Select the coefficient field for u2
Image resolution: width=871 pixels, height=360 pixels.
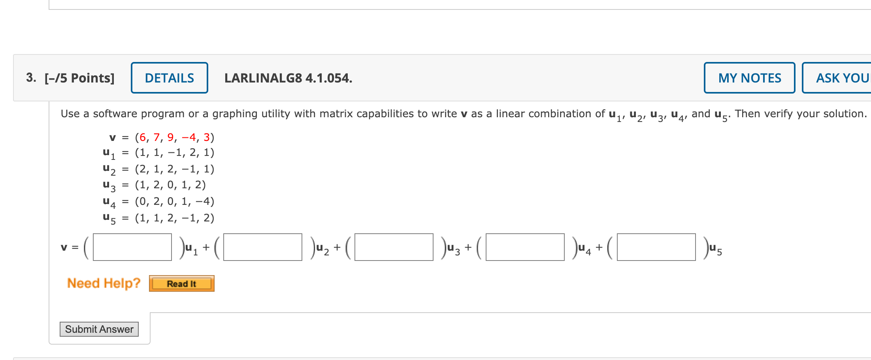pos(263,247)
